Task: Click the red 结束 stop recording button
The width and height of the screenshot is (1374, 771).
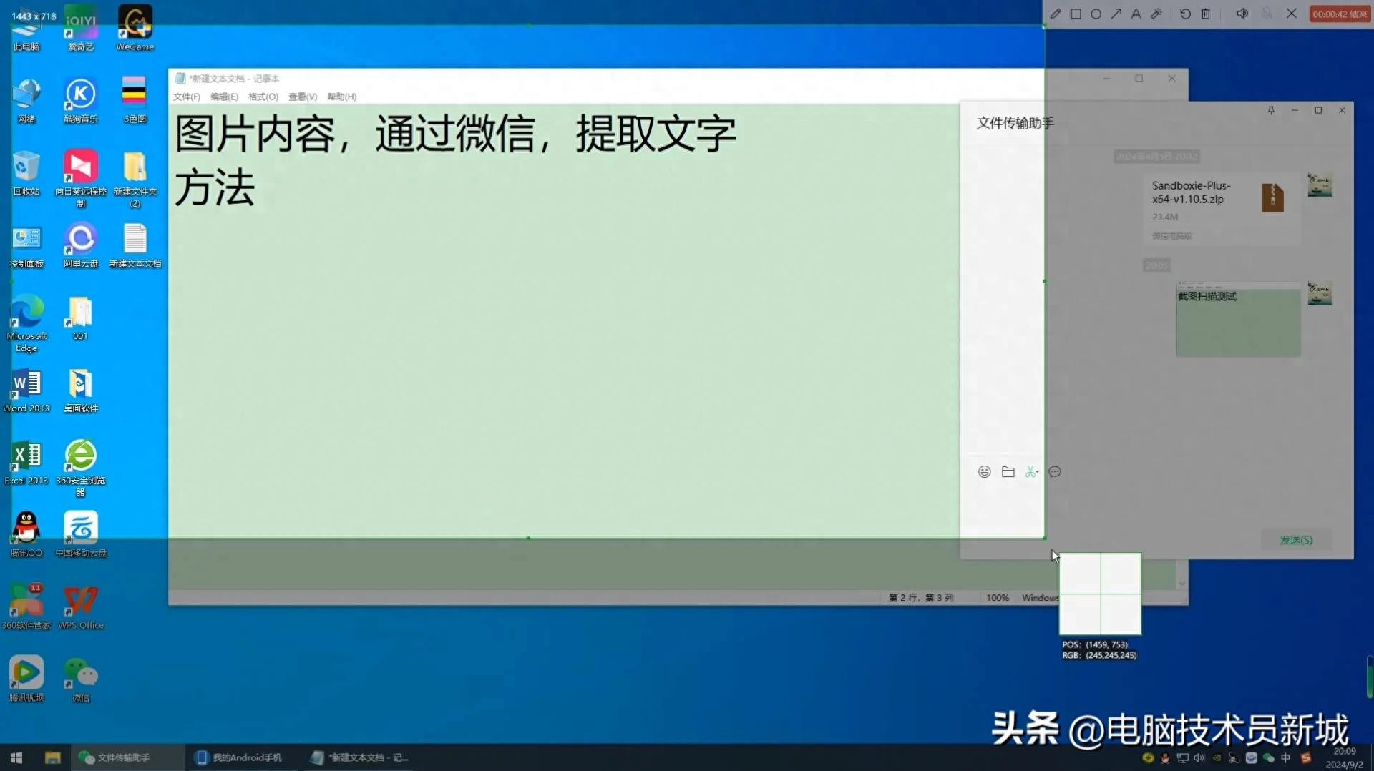Action: pyautogui.click(x=1339, y=14)
